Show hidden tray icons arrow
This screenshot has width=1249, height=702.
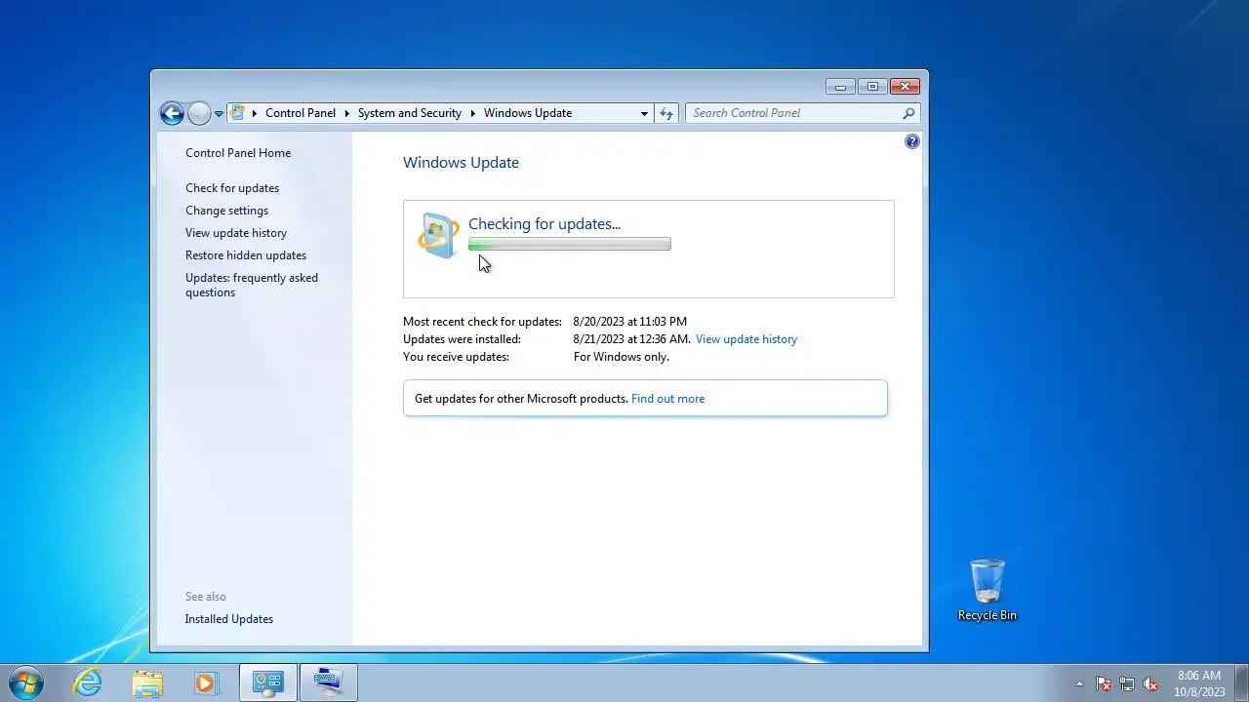tap(1079, 683)
